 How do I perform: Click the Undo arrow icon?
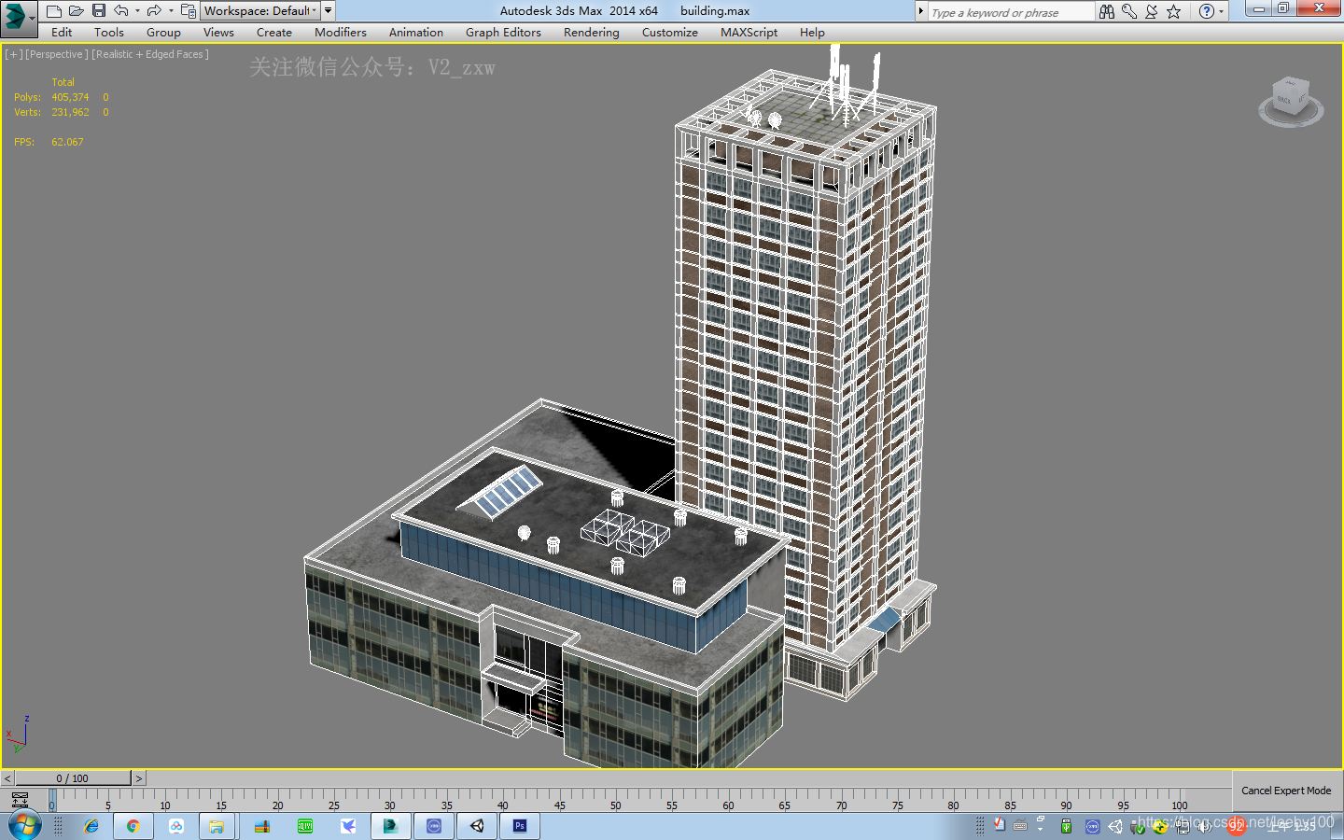(x=121, y=11)
